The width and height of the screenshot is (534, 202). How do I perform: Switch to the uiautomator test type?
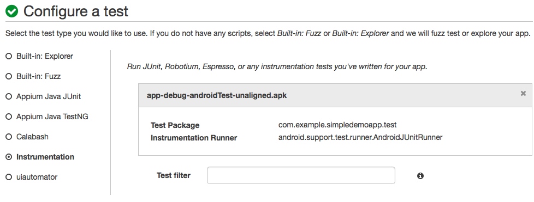coord(9,177)
